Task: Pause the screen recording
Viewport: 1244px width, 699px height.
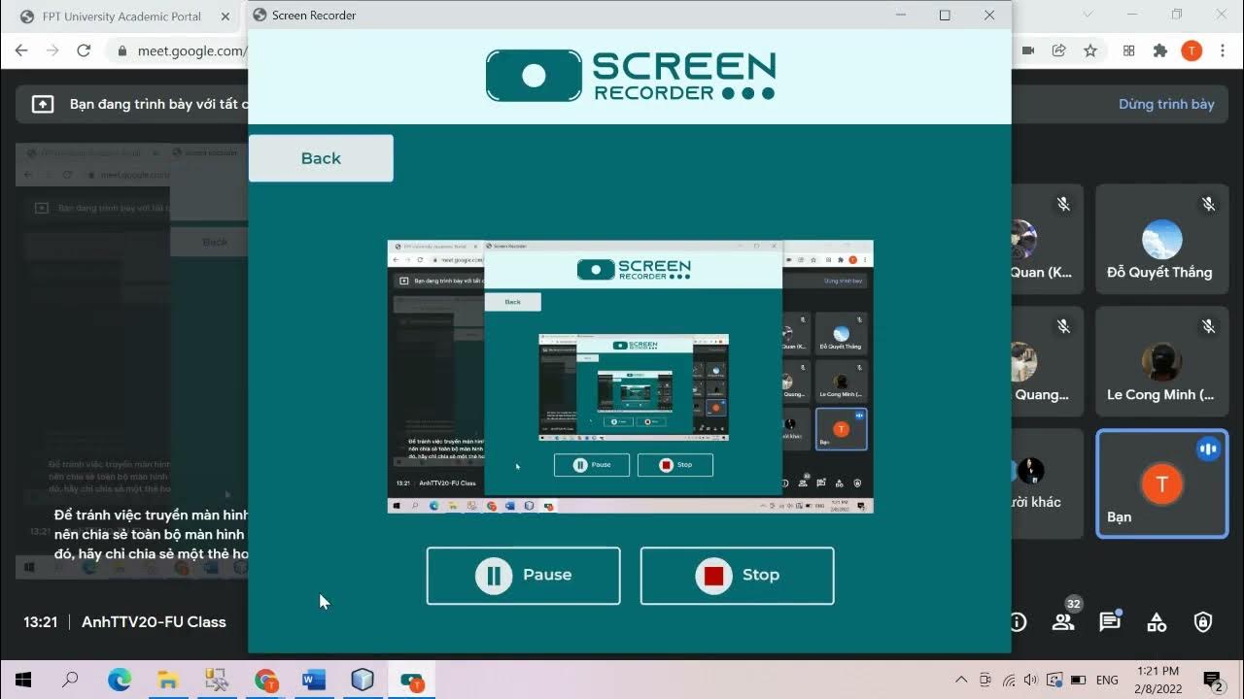Action: click(523, 576)
